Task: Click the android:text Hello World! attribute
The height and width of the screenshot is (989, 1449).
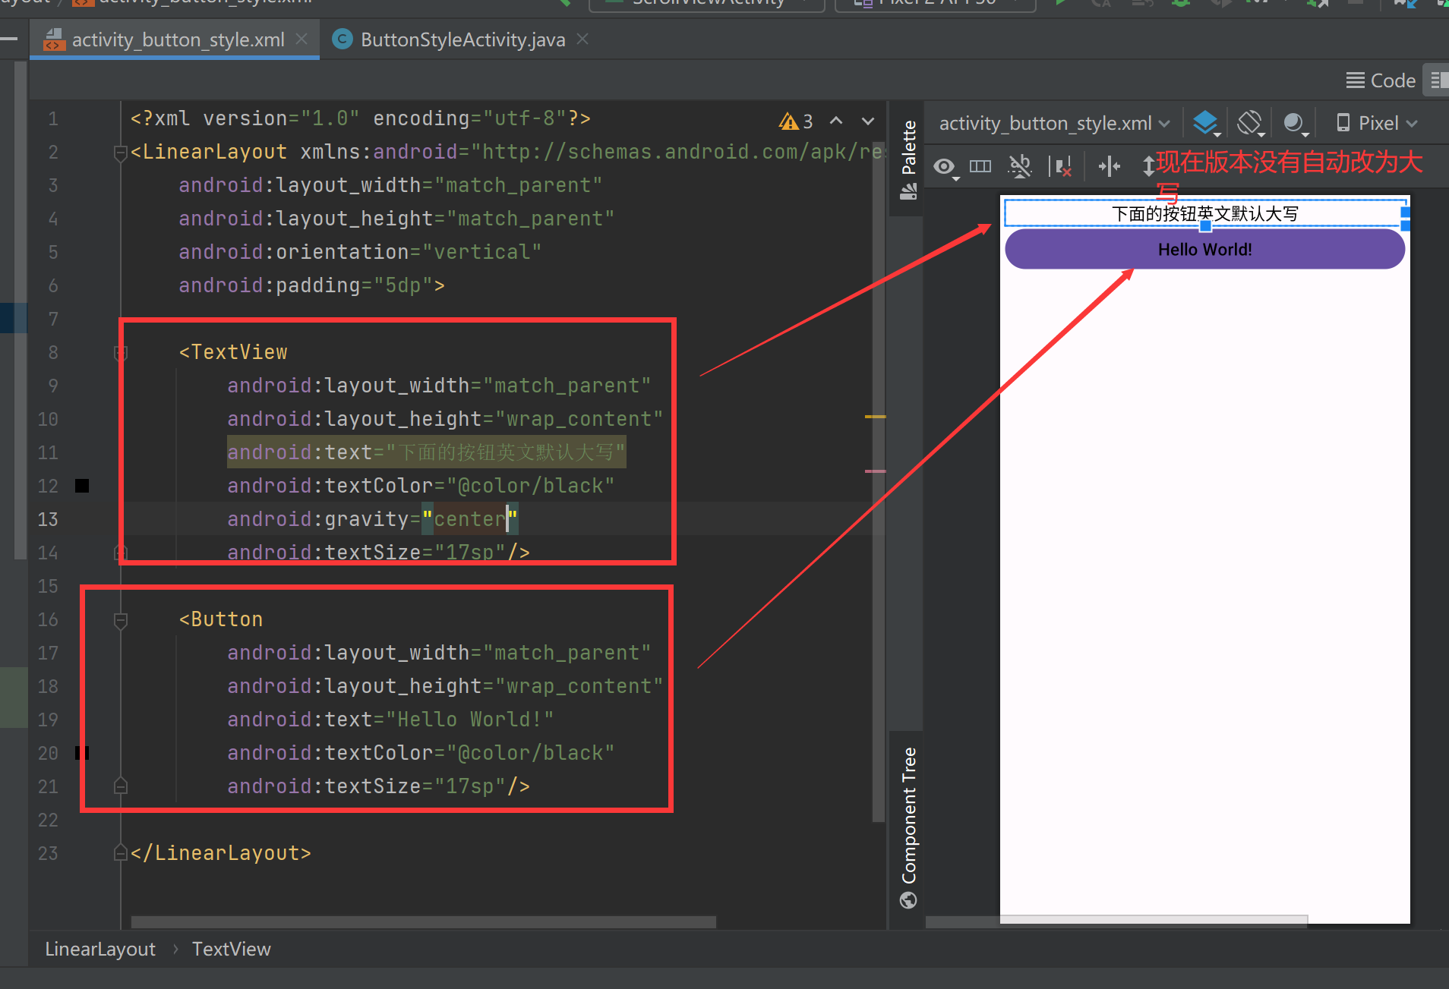Action: pyautogui.click(x=390, y=720)
